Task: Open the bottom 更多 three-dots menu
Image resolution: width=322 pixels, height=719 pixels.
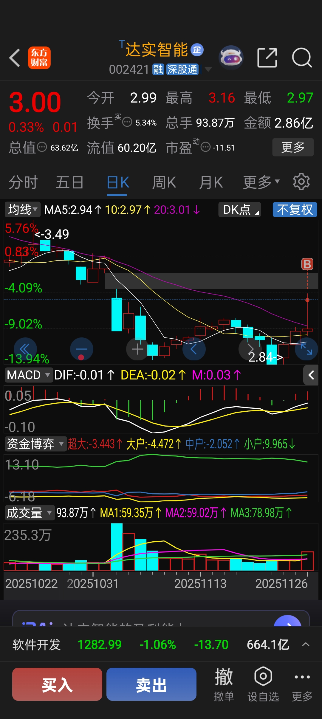Action: tap(302, 684)
